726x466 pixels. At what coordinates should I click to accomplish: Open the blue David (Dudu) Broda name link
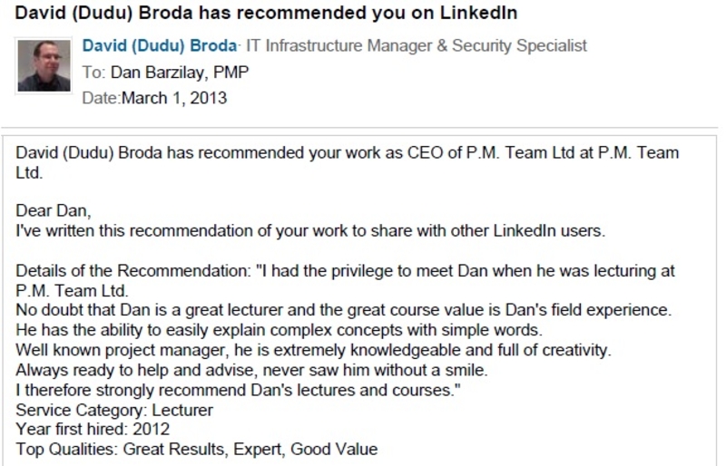pos(160,46)
